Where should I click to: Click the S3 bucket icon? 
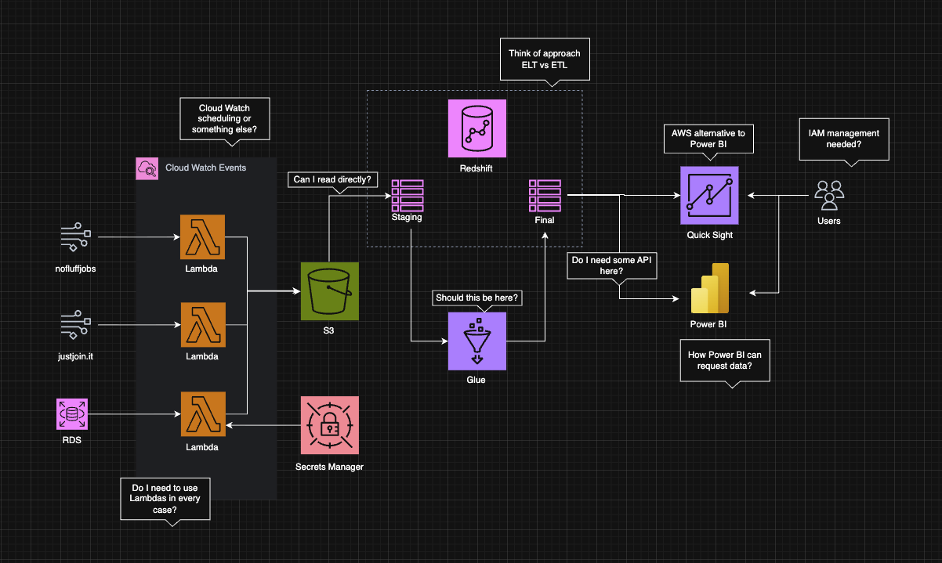[x=329, y=291]
